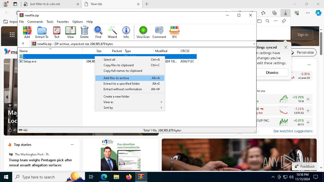This screenshot has height=182, width=324.
Task: Run the Test archive tool
Action: click(x=57, y=32)
